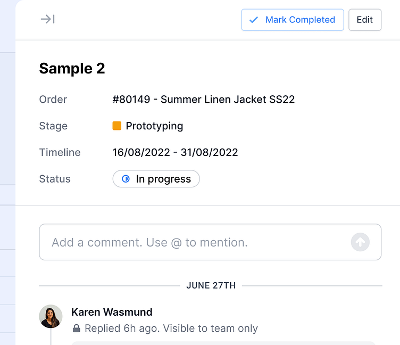Viewport: 400px width, 345px height.
Task: Click the lock icon beside Replied 6h ago
Action: pyautogui.click(x=77, y=328)
